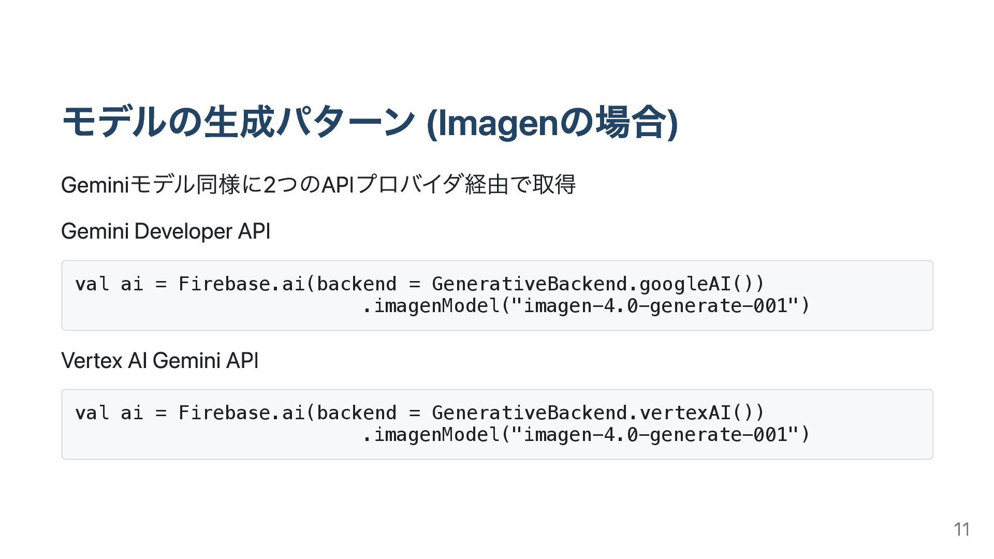Click GenerativeBackend in the vertexAI code line
994x559 pixels.
click(529, 413)
